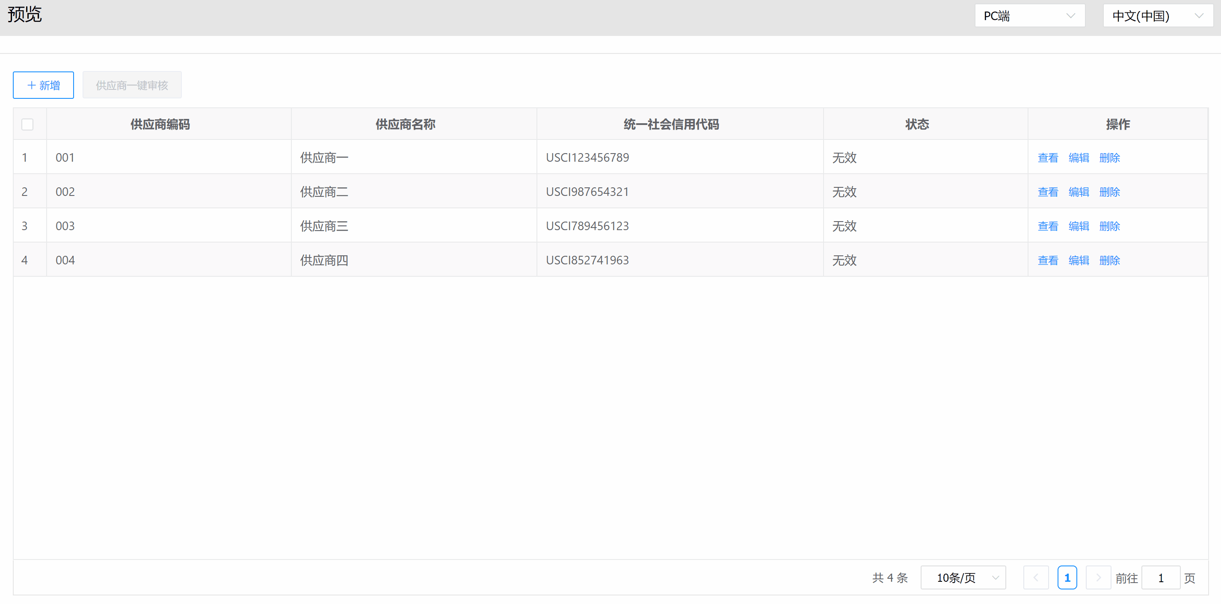The height and width of the screenshot is (604, 1221).
Task: Open the PC端 device dropdown
Action: [x=1029, y=16]
